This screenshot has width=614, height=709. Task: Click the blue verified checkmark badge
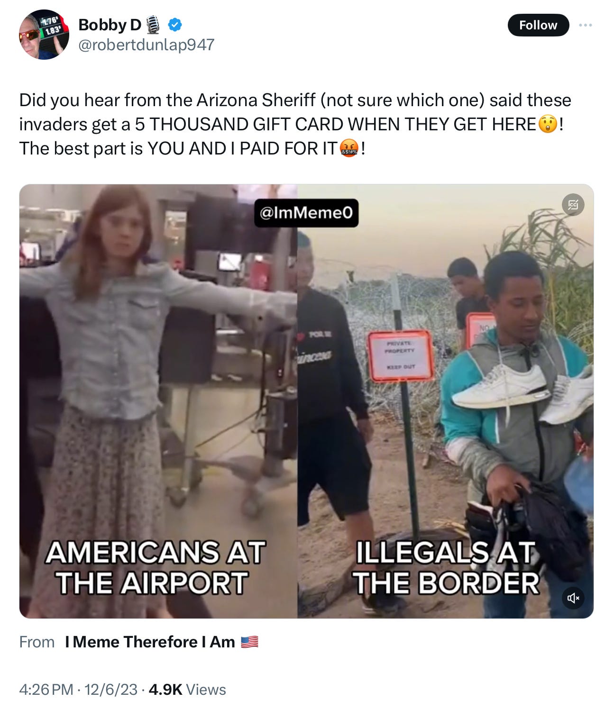point(175,25)
